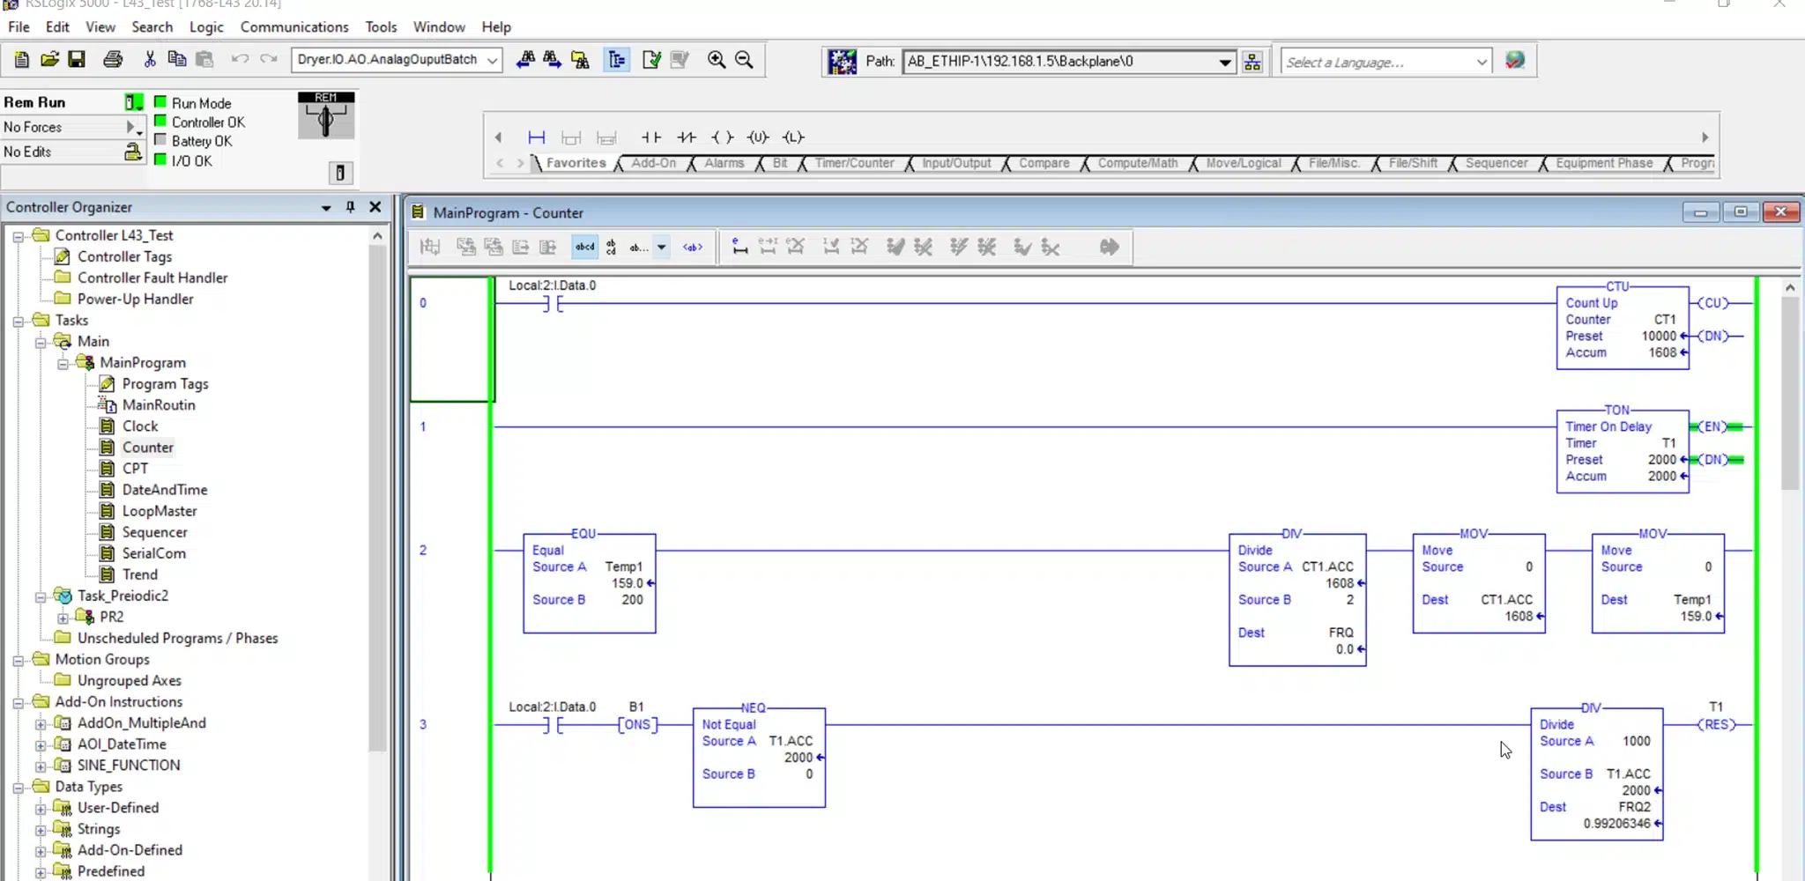Select the Program Tags item

(165, 384)
